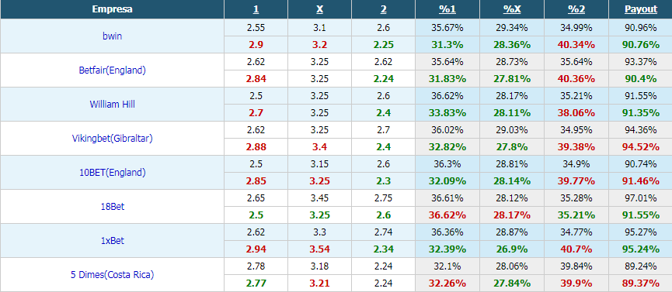This screenshot has height=292, width=672.
Task: Open the William Hill link
Action: (113, 104)
